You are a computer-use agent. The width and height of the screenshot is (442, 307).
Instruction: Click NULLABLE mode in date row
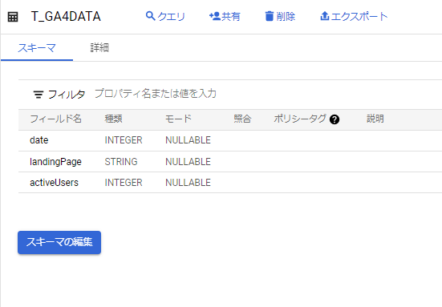(x=188, y=140)
